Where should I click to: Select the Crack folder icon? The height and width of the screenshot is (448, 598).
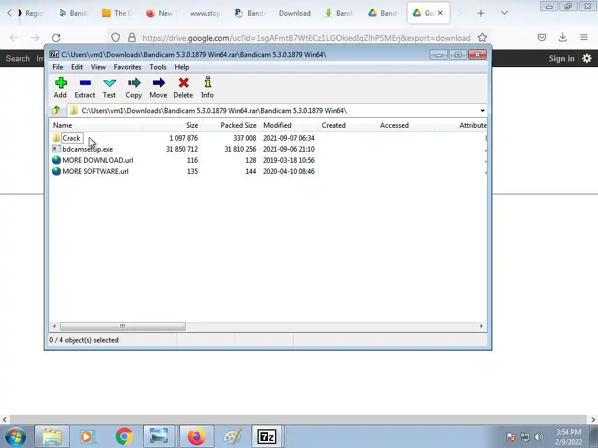point(57,138)
